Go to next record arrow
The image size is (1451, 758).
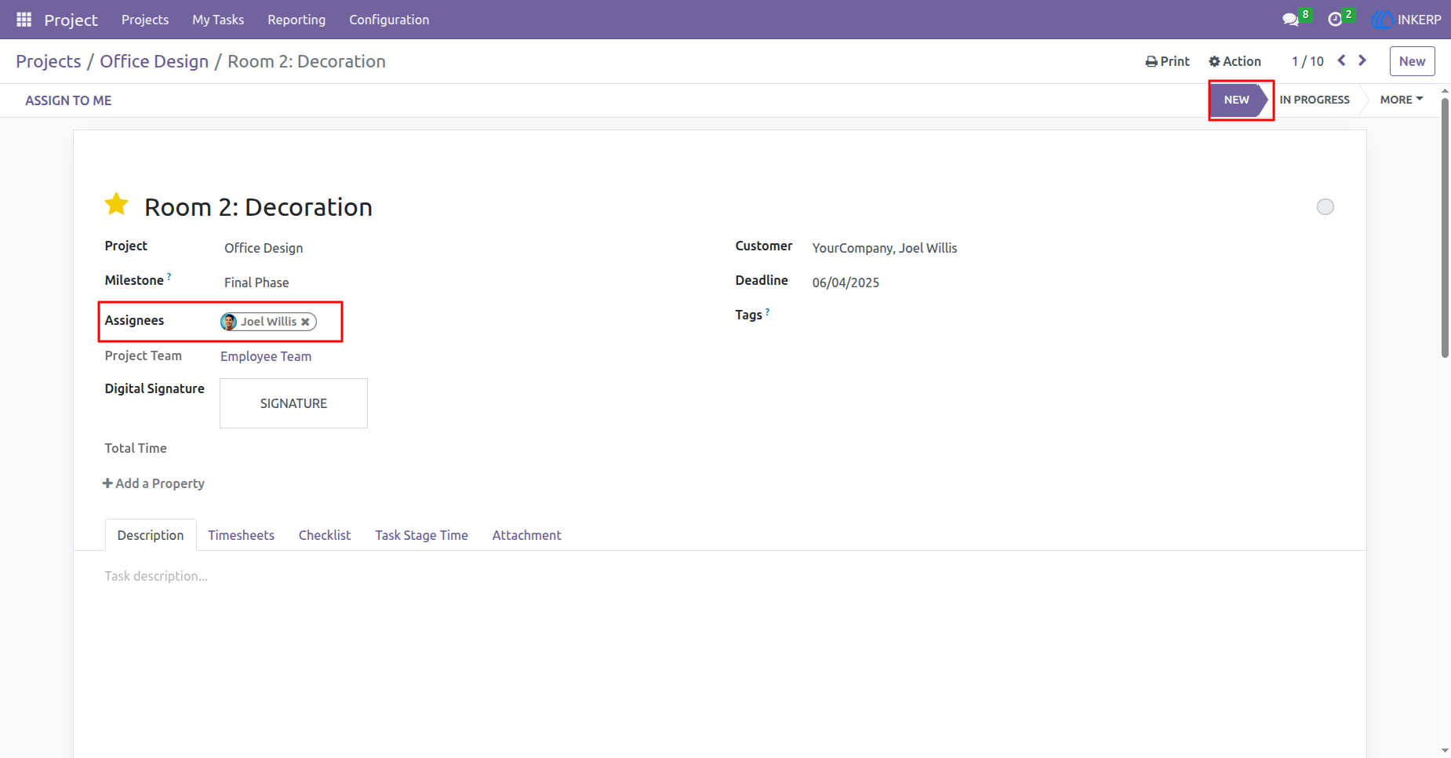pyautogui.click(x=1362, y=60)
